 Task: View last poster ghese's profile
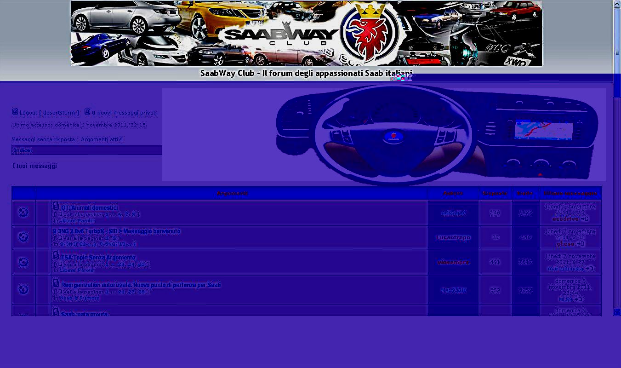pyautogui.click(x=566, y=244)
